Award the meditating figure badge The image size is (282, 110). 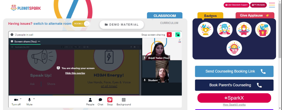pos(244,29)
